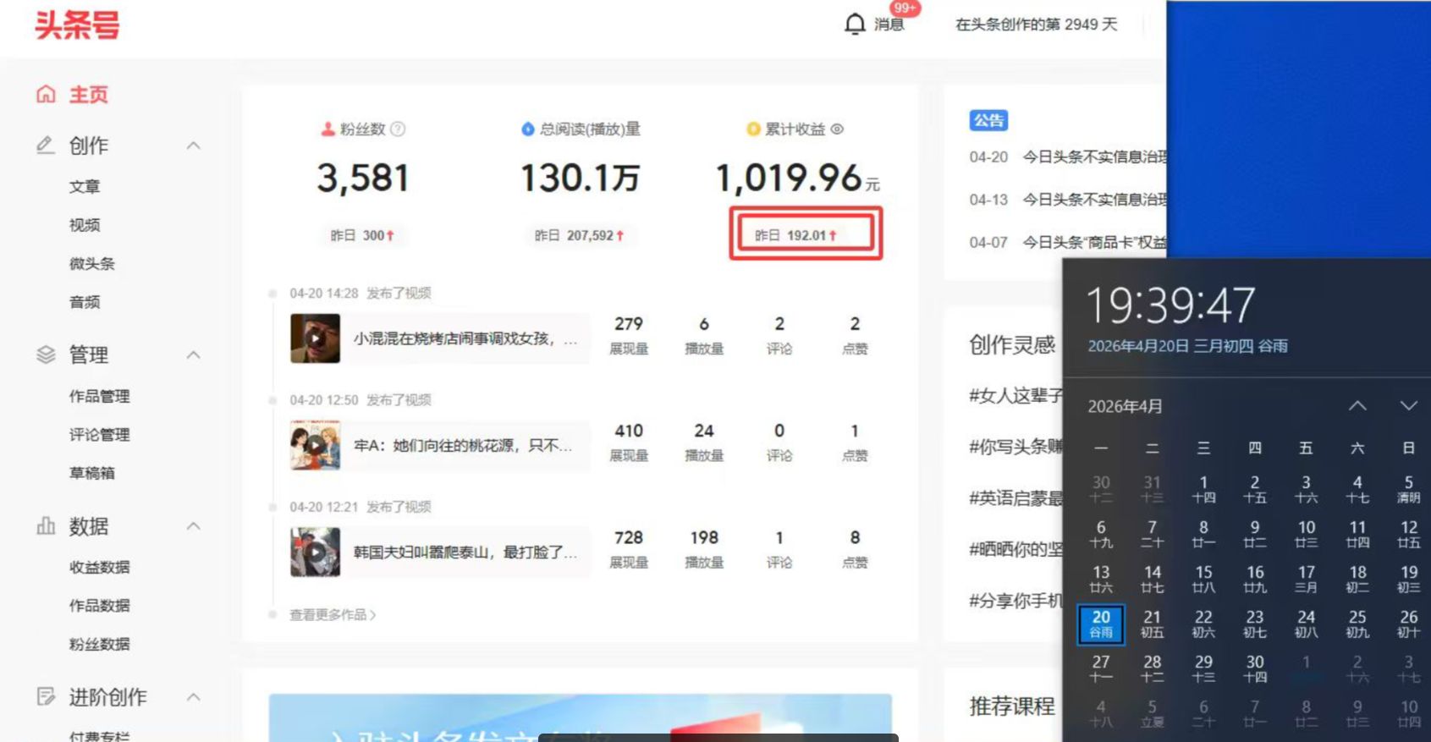Select today's date 20 in calendar

pos(1101,624)
